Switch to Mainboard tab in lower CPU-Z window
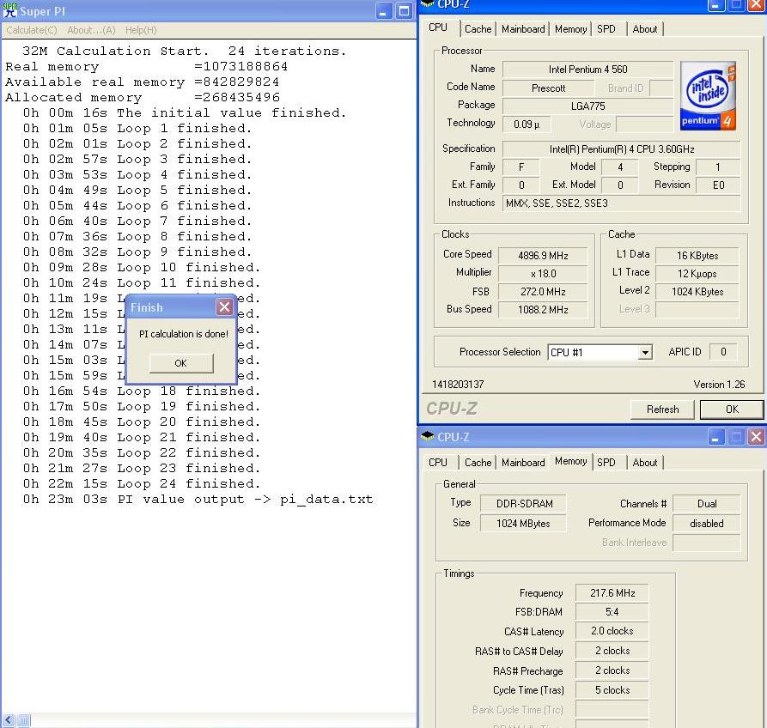This screenshot has width=767, height=728. [x=523, y=463]
